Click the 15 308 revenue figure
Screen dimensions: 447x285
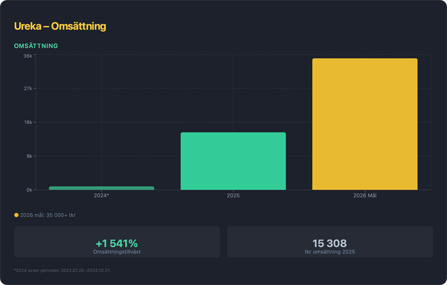tap(329, 243)
